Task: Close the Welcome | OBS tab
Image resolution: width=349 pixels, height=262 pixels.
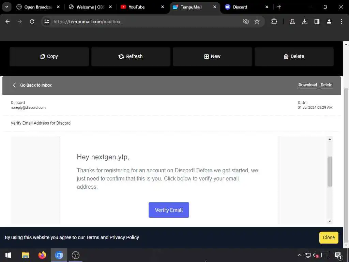Action: click(110, 7)
